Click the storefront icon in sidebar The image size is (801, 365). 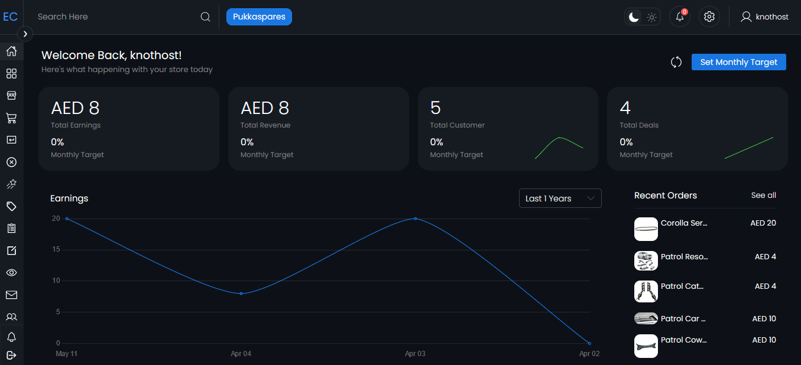point(11,96)
